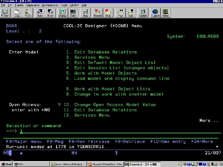
Task: Click the Open Access: label
Action: pos(25,105)
